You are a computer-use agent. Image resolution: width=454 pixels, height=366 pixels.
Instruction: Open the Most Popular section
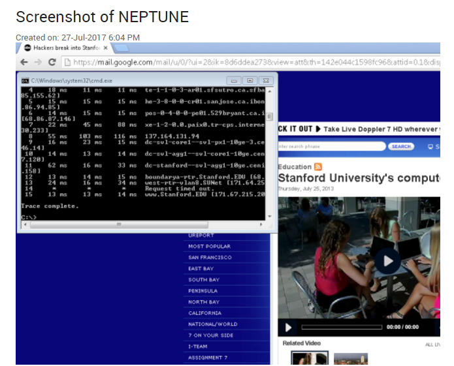[x=209, y=247]
